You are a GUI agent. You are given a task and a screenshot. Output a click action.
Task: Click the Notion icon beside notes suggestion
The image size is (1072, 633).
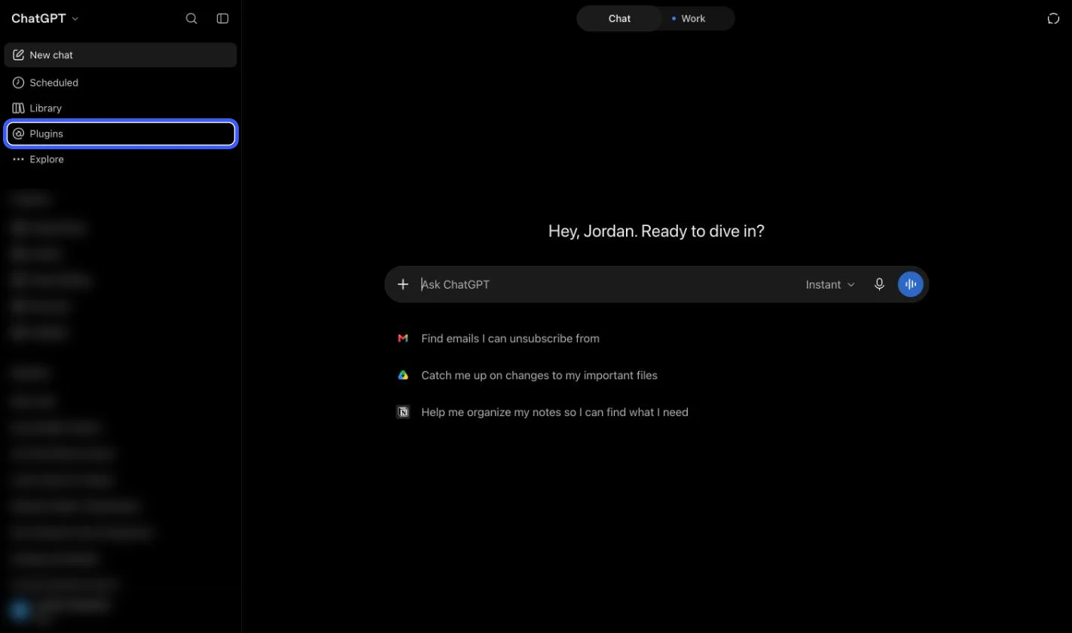click(x=403, y=412)
